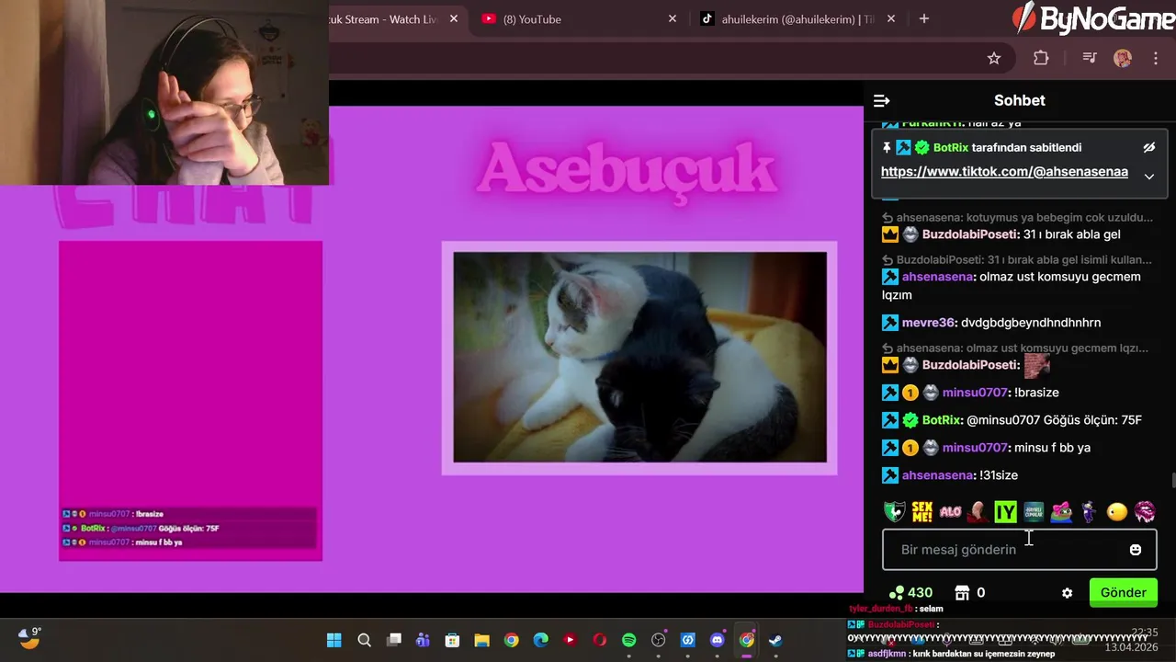The image size is (1176, 662).
Task: Insert the frog with pink bow emote
Action: point(1061,512)
